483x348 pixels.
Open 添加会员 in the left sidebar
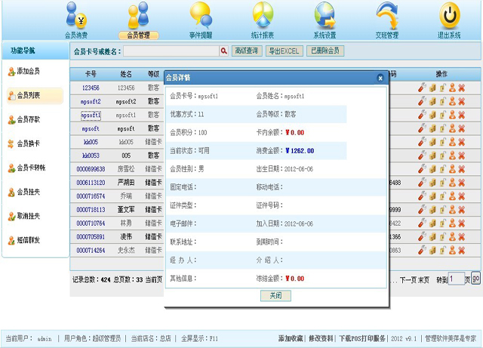click(28, 71)
